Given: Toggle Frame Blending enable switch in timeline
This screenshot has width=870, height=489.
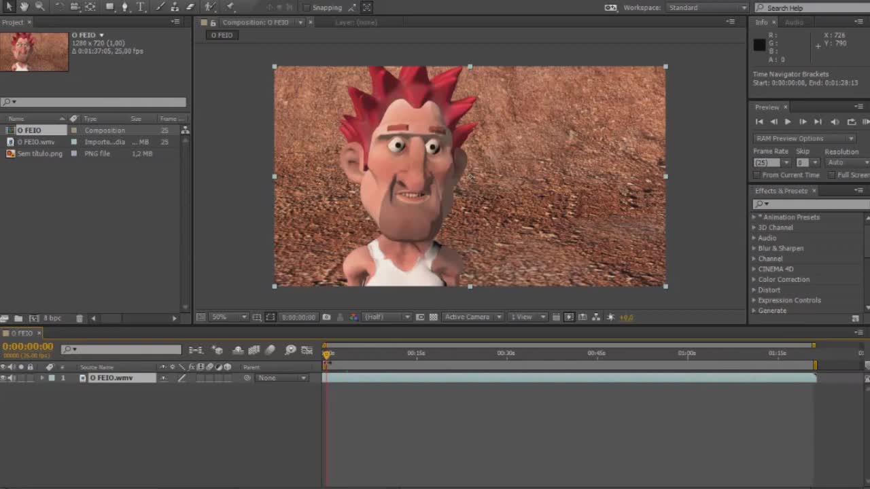Looking at the screenshot, I should click(x=254, y=350).
